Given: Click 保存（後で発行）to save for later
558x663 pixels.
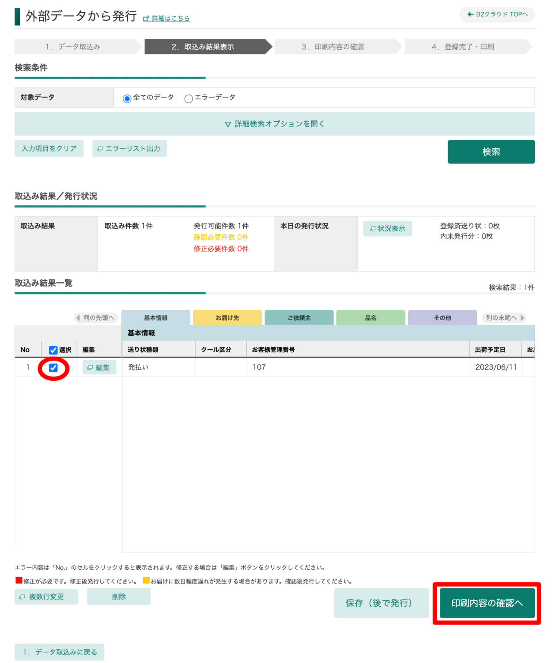Looking at the screenshot, I should 381,603.
